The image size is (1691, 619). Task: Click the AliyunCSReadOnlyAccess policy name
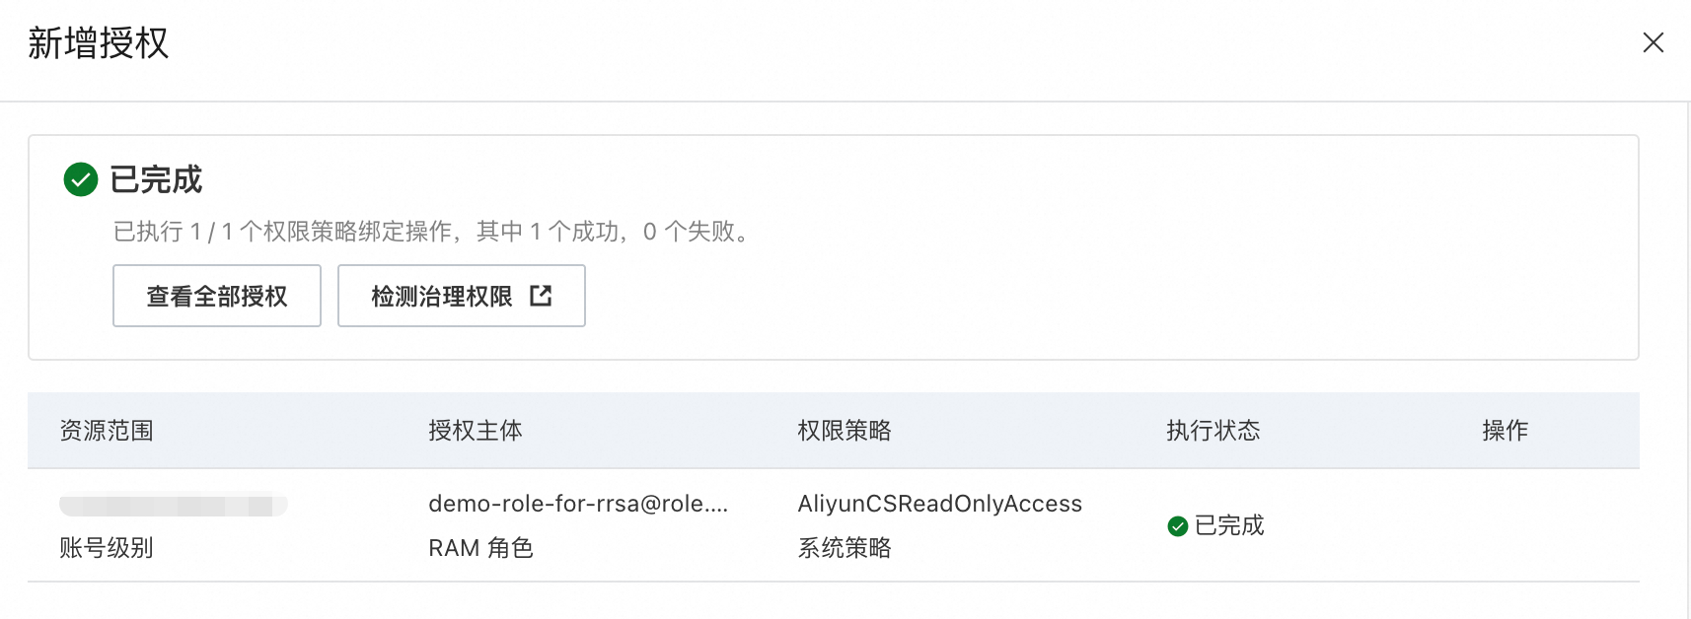(939, 504)
